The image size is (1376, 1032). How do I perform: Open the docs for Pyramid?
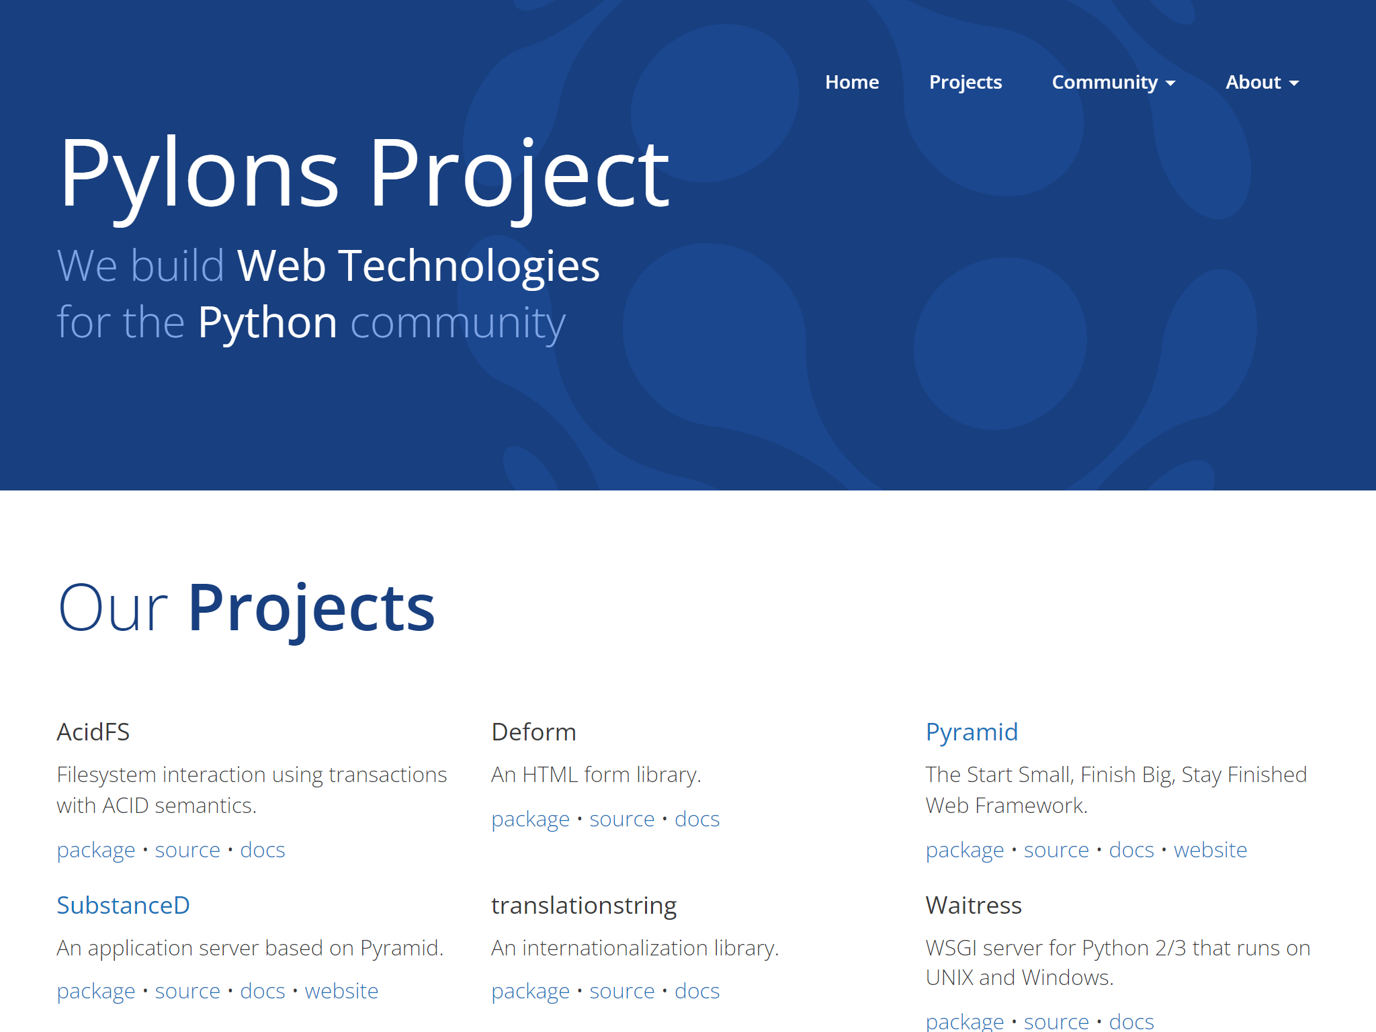click(x=1131, y=849)
